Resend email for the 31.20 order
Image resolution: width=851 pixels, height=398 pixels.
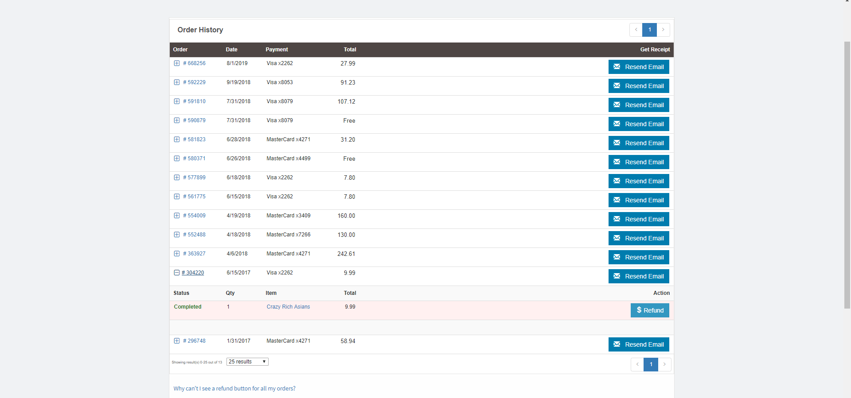639,143
